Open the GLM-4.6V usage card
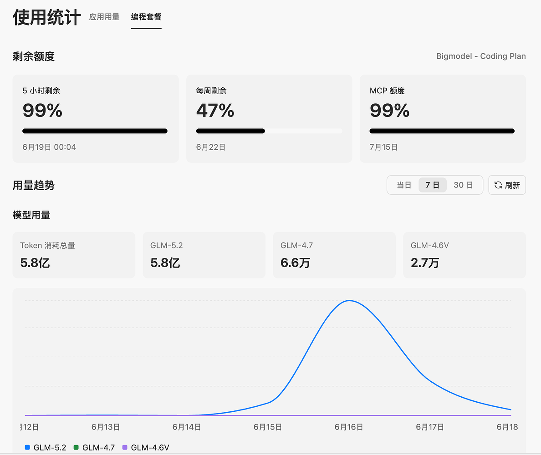 click(464, 255)
